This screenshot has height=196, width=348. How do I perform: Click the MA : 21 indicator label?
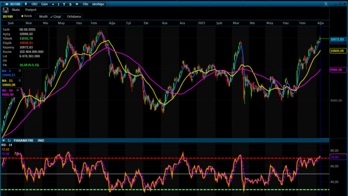tap(7, 81)
